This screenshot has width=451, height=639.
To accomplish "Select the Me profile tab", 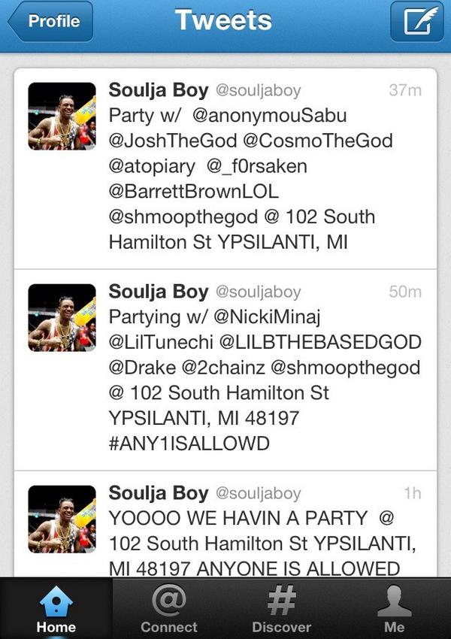I will (395, 608).
